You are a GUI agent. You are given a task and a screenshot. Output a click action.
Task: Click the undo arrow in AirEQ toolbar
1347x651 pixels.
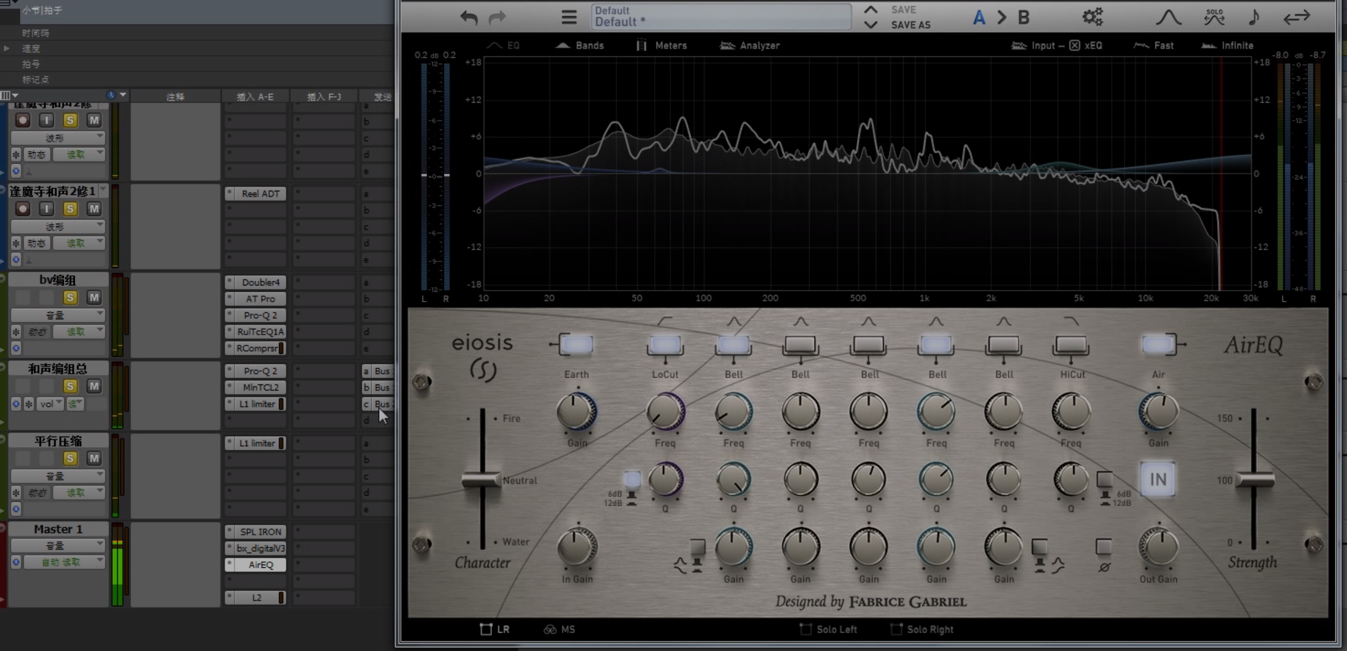[x=469, y=18]
